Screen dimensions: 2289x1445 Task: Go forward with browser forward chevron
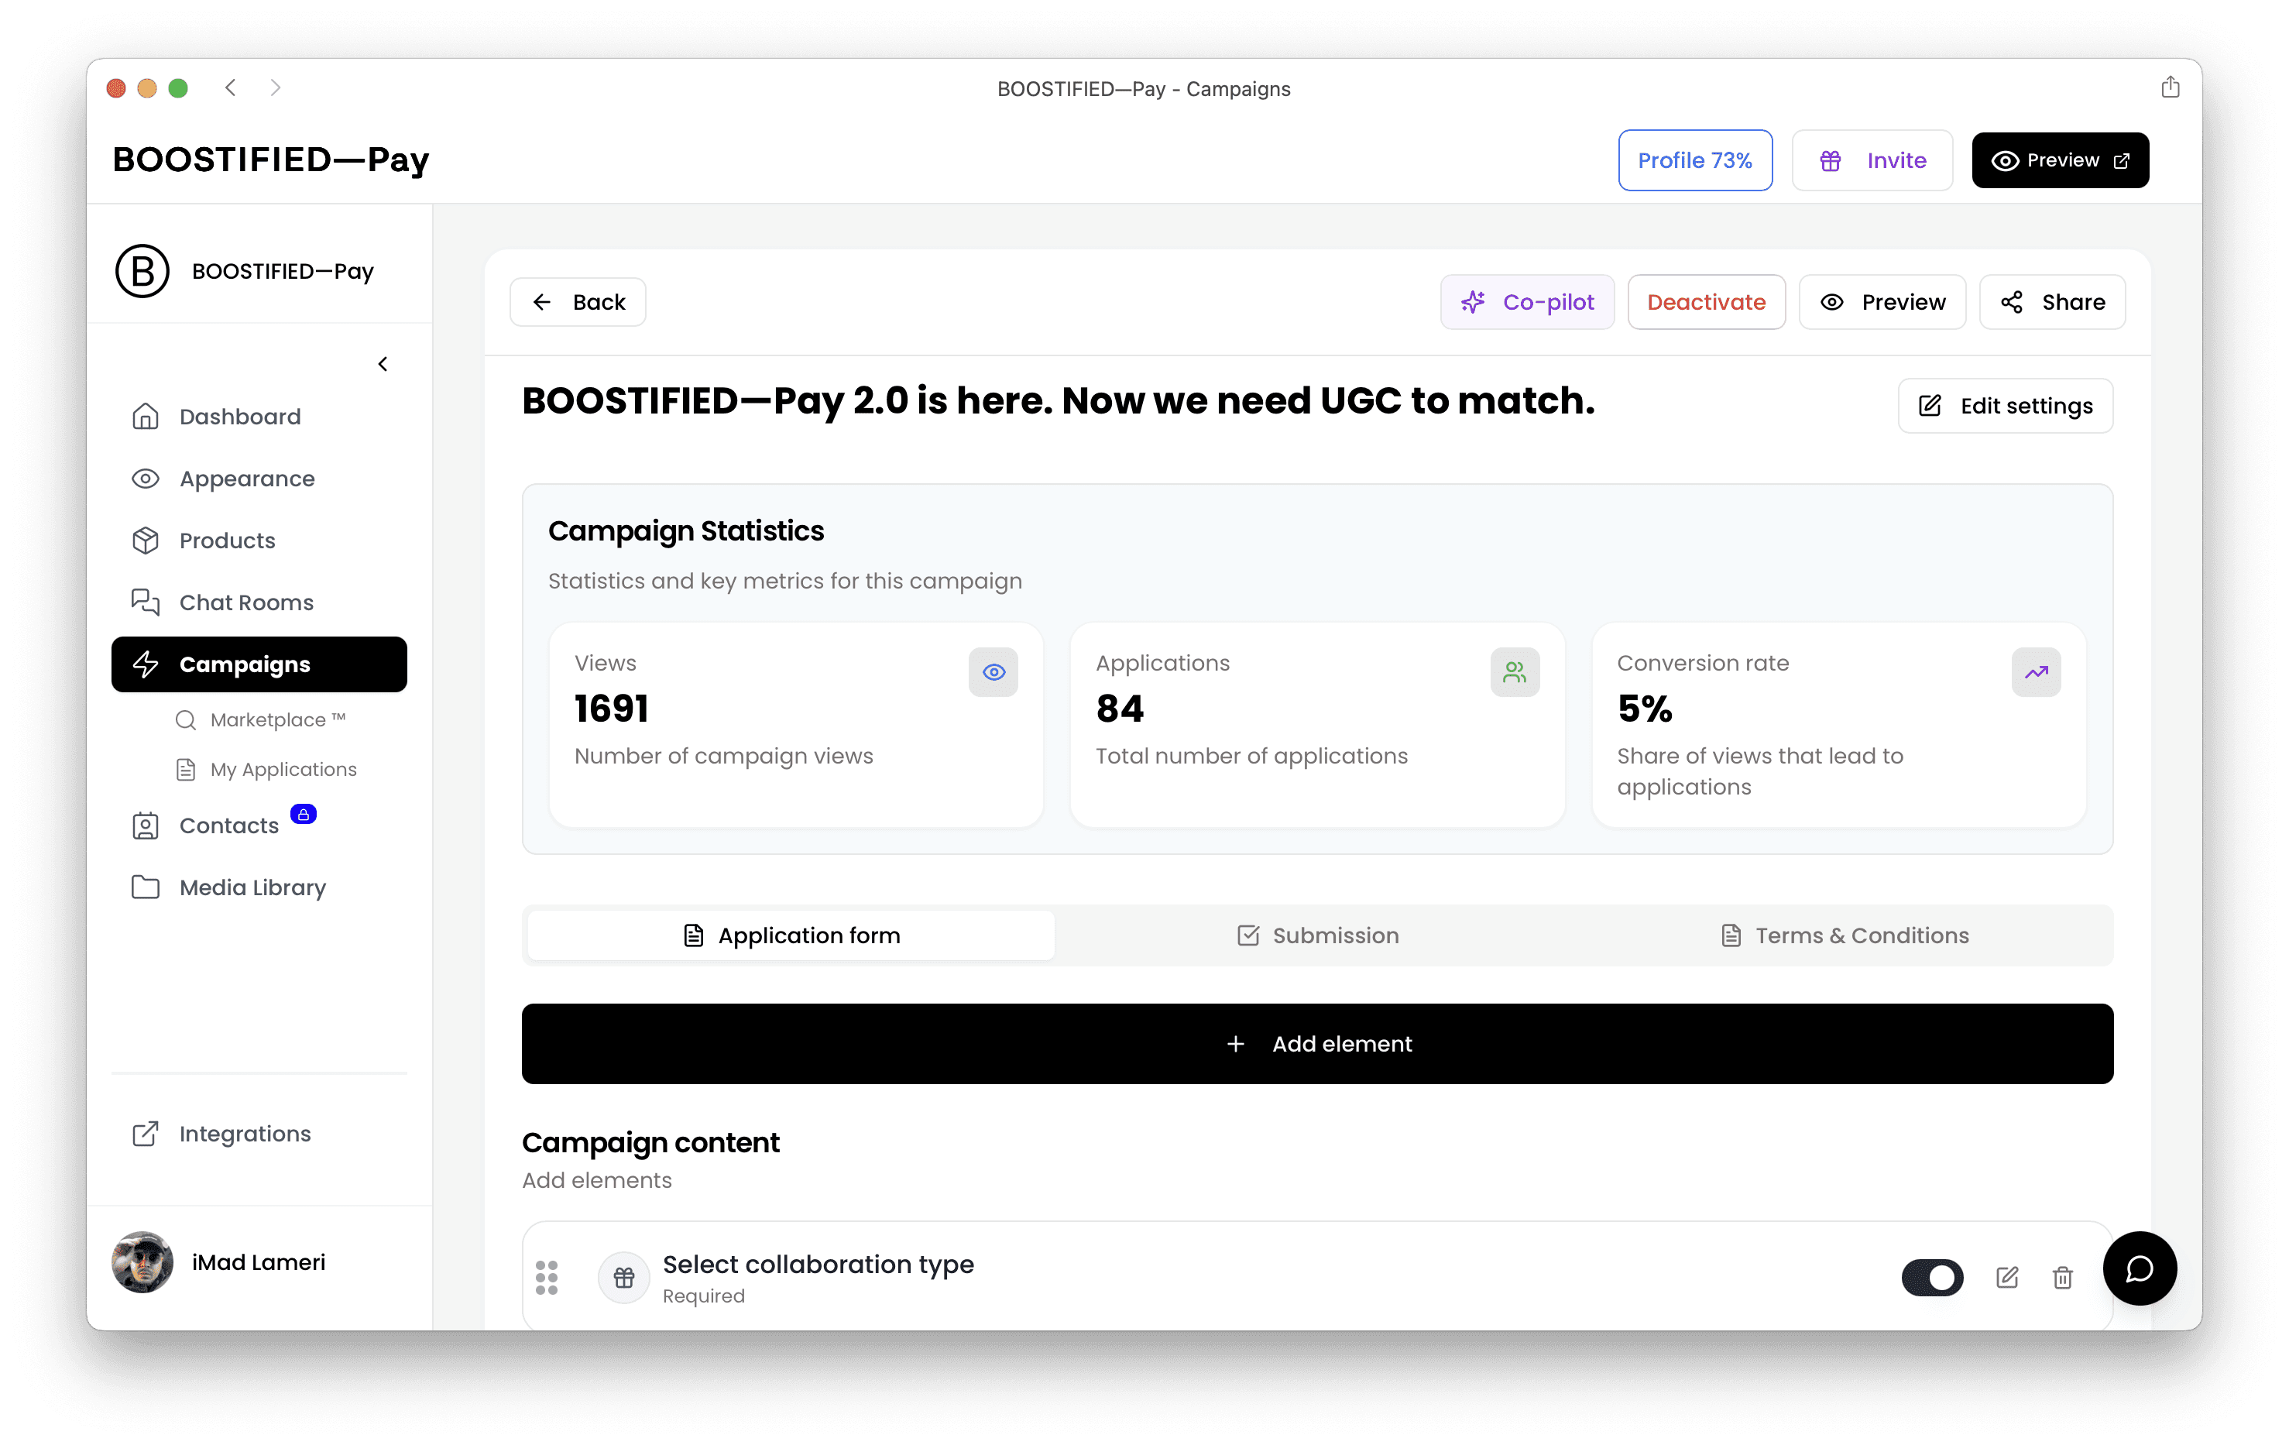pyautogui.click(x=276, y=88)
